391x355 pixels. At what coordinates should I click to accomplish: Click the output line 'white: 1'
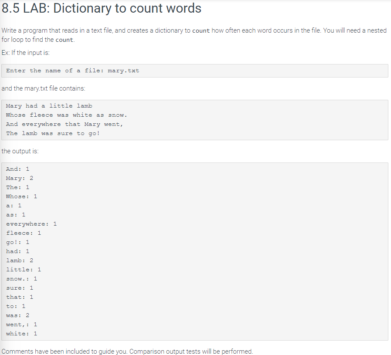[22, 334]
